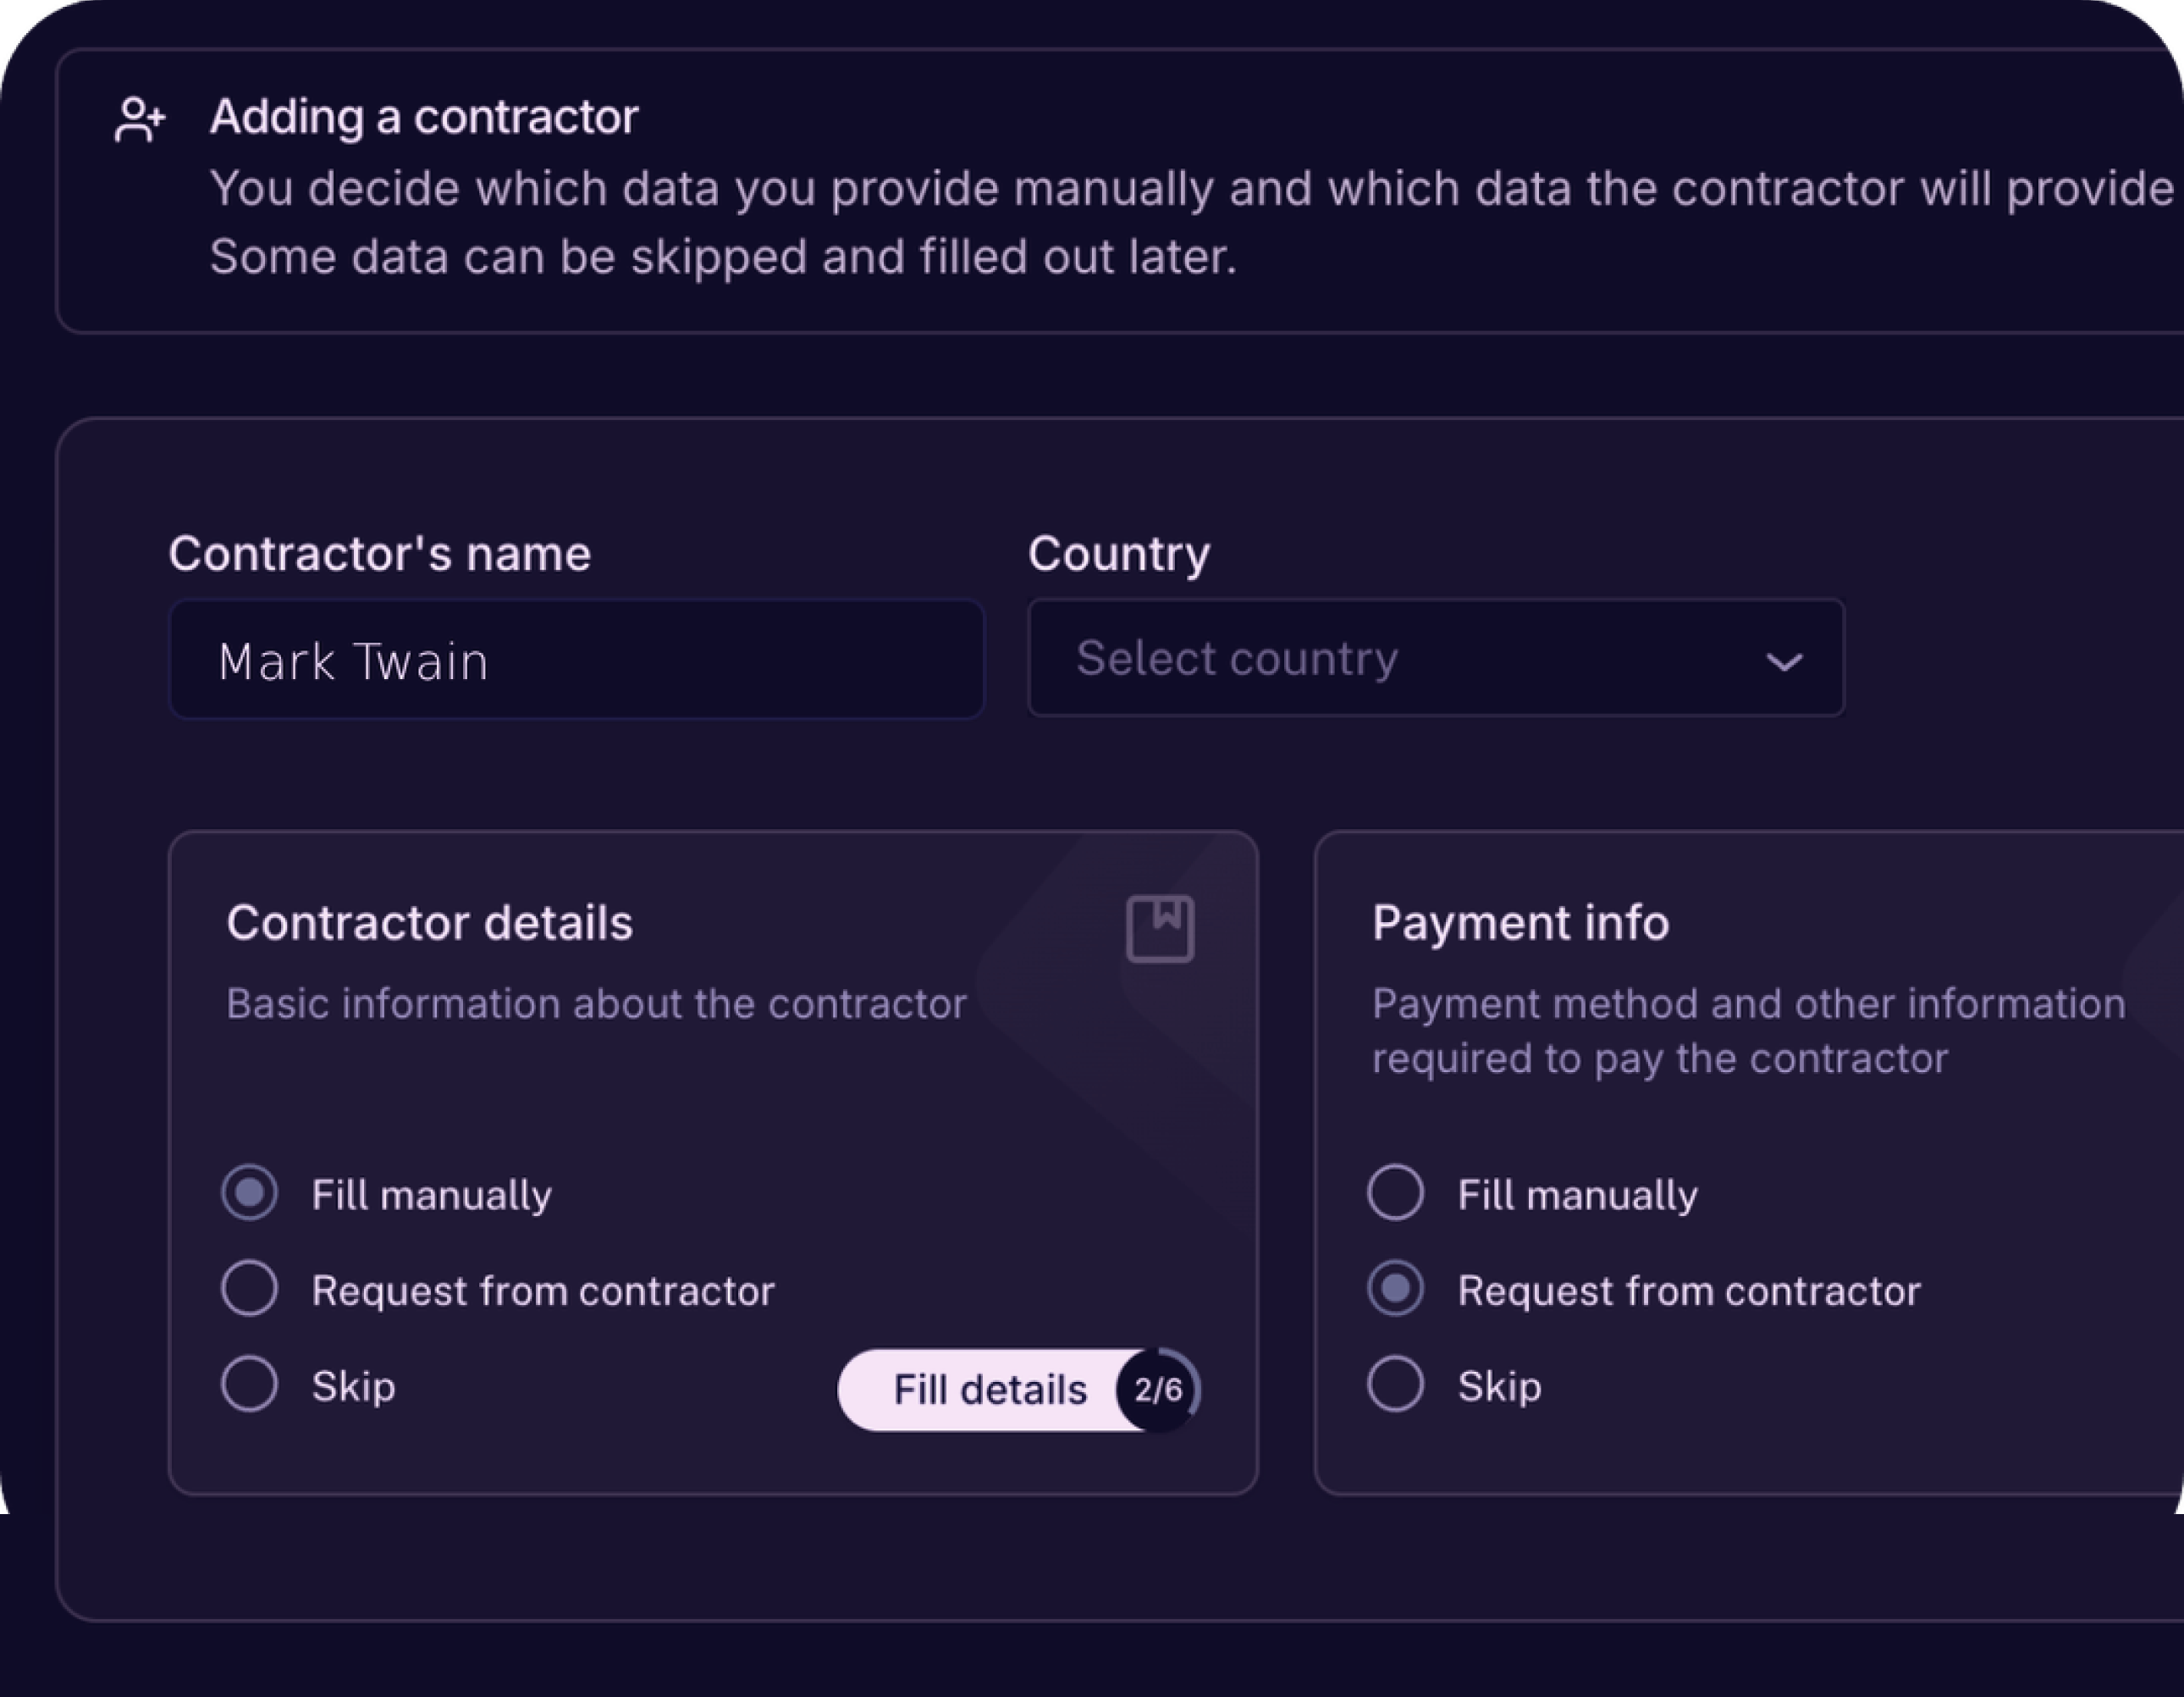2184x1697 pixels.
Task: Click the add-person icon beside Adding a contractor
Action: tap(139, 120)
